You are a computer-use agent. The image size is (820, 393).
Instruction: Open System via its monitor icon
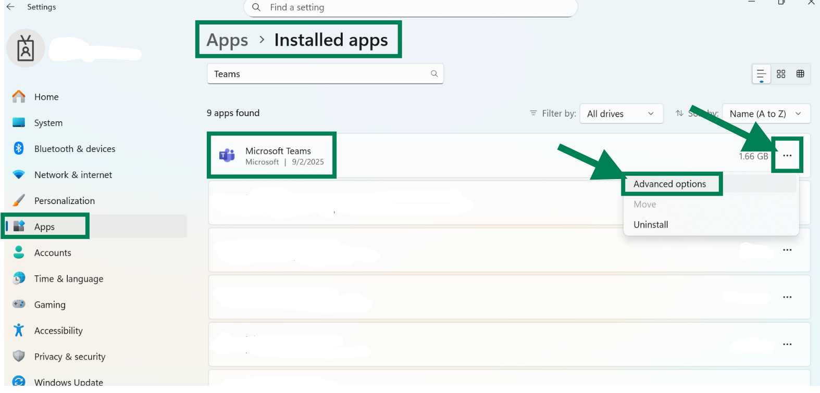[19, 122]
